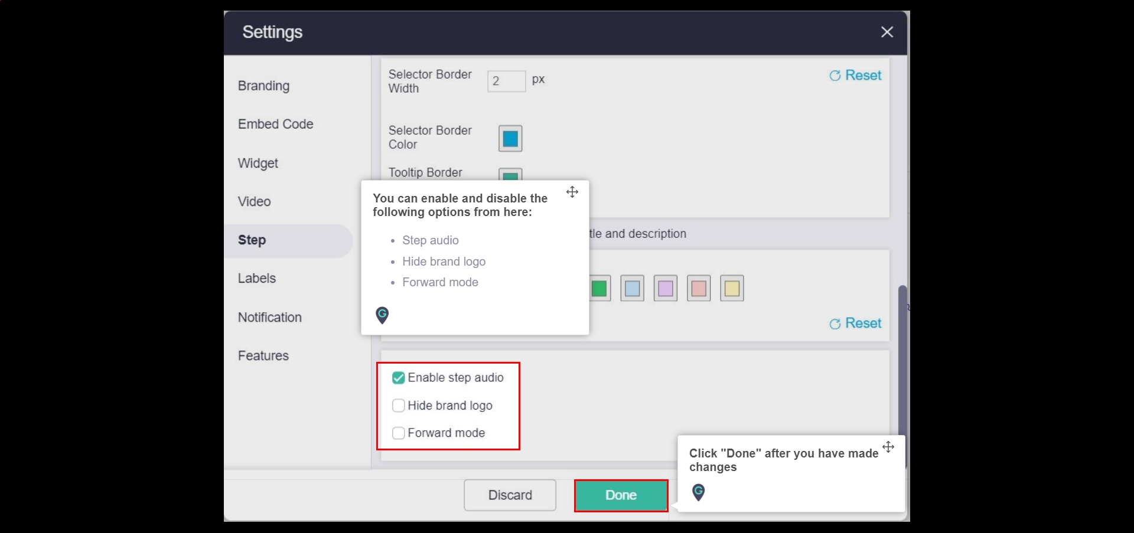Select the Step settings section
Screen dimensions: 1134x533
288,240
